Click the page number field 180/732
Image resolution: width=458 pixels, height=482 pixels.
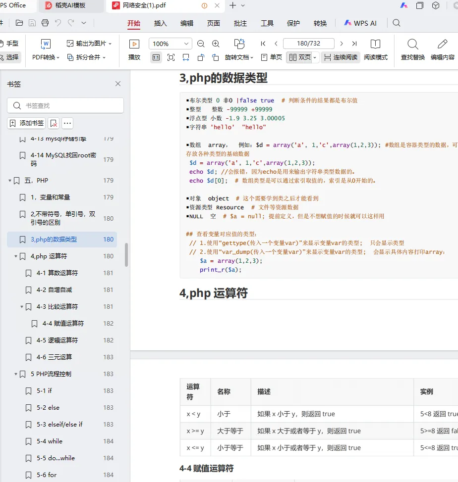point(308,44)
